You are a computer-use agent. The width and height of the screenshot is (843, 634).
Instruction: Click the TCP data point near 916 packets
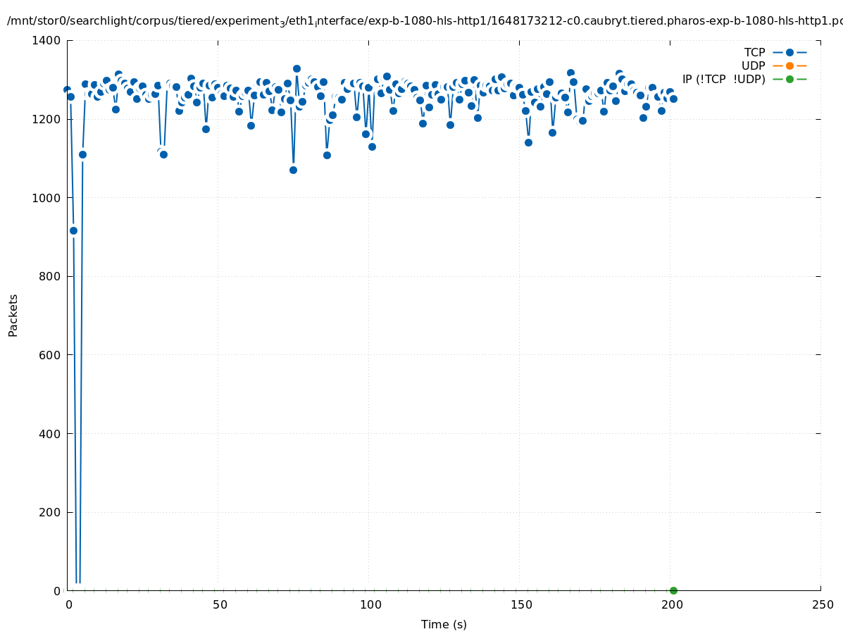[73, 230]
